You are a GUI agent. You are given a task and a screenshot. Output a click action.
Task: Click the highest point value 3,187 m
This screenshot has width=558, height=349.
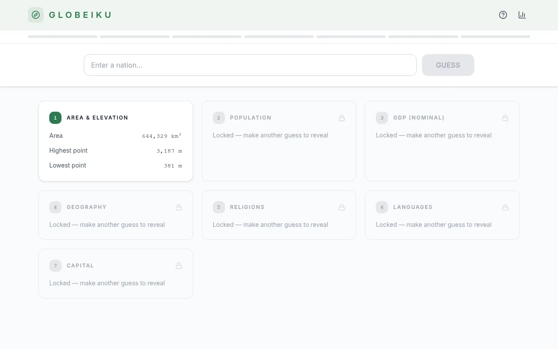170,151
